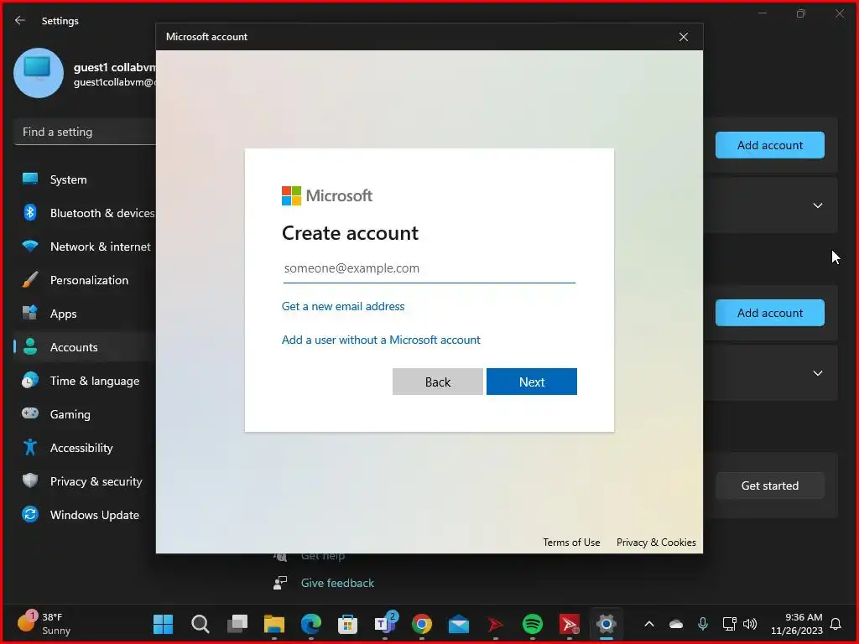Select Accounts in the Settings sidebar

85,347
